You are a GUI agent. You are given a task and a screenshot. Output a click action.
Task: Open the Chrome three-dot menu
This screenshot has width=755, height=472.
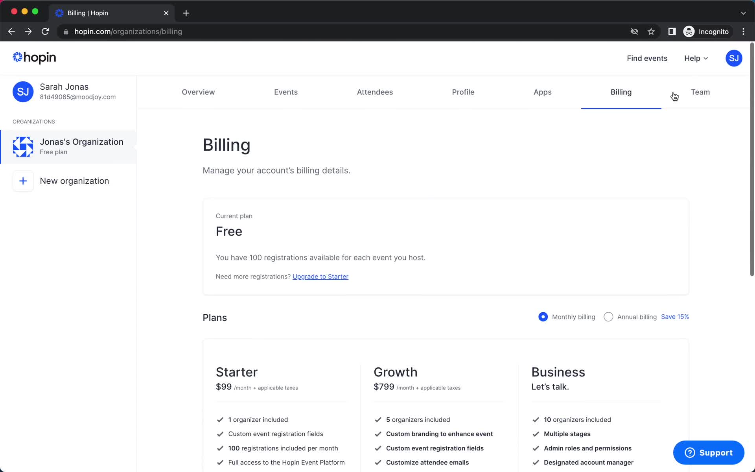(x=743, y=31)
